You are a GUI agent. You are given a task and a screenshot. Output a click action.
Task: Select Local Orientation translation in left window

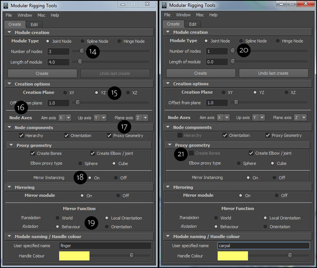(107, 218)
